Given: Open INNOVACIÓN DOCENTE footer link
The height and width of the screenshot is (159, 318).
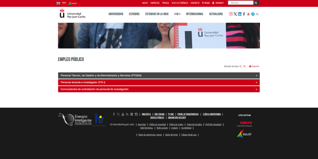Looking at the screenshot, I should 177,118.
